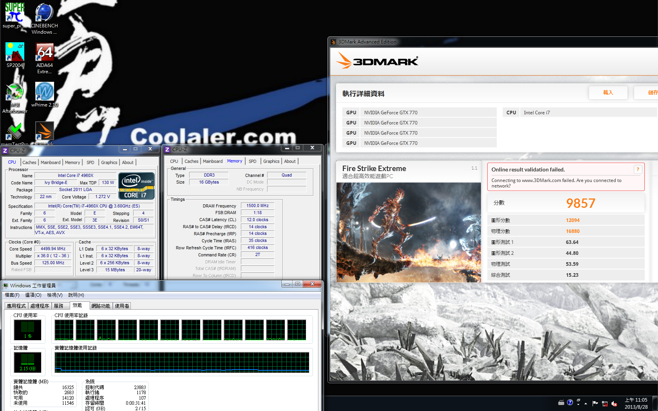Click the Task Manager title bar icon

click(x=5, y=285)
